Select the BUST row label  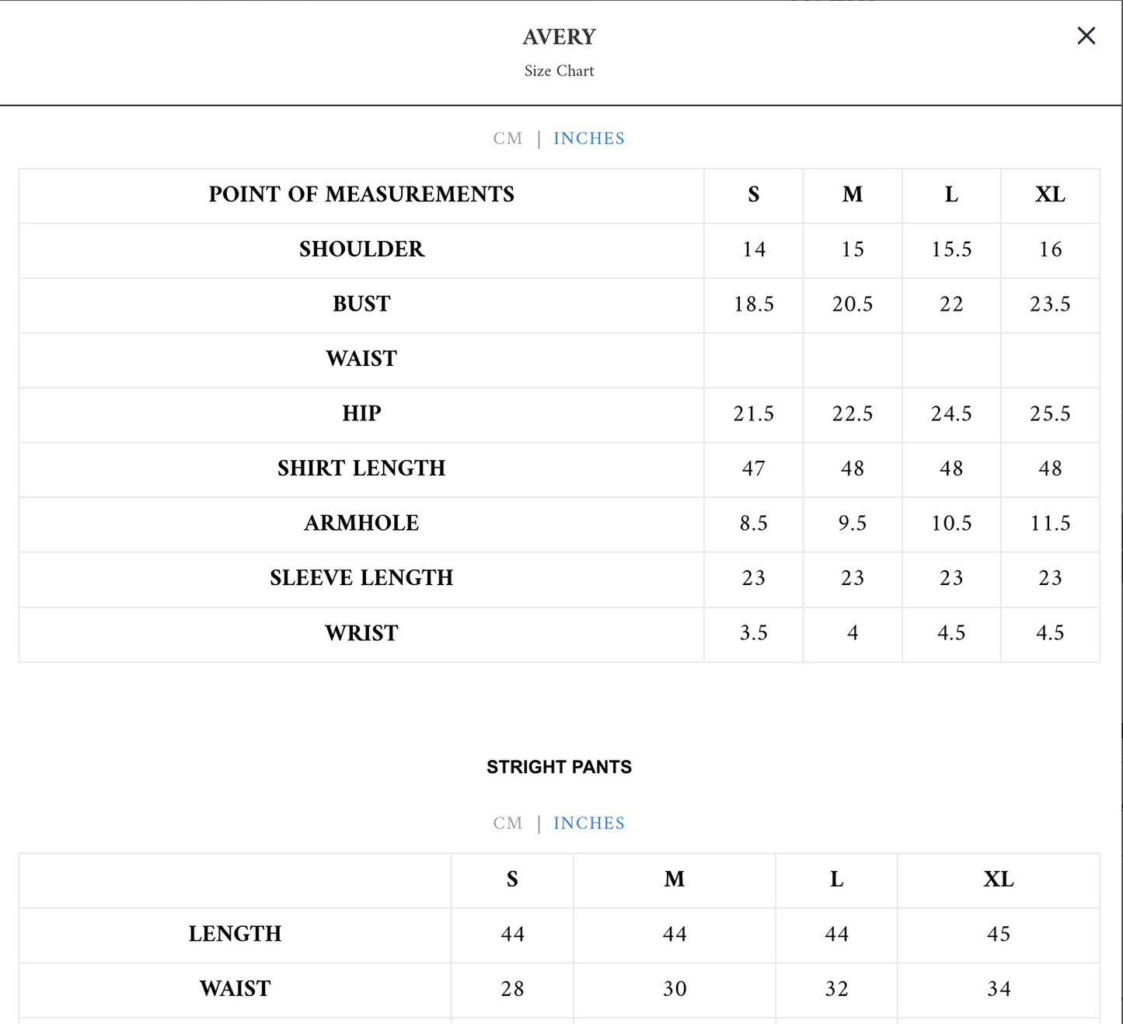tap(361, 304)
